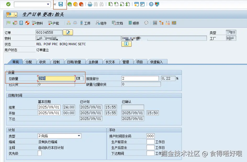Image resolution: width=247 pixels, height=162 pixels.
Task: Collapse command field with double-chevron icon
Action: pyautogui.click(x=55, y=4)
